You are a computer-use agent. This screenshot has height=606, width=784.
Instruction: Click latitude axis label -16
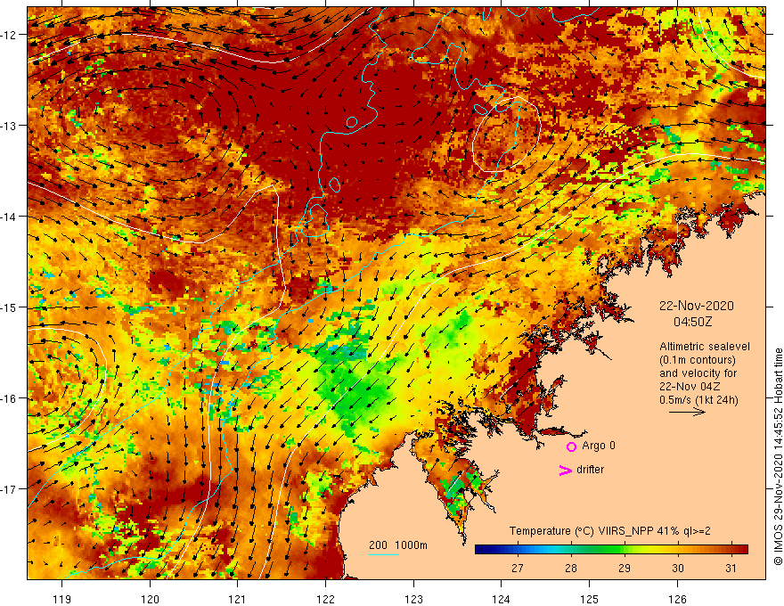tap(9, 398)
